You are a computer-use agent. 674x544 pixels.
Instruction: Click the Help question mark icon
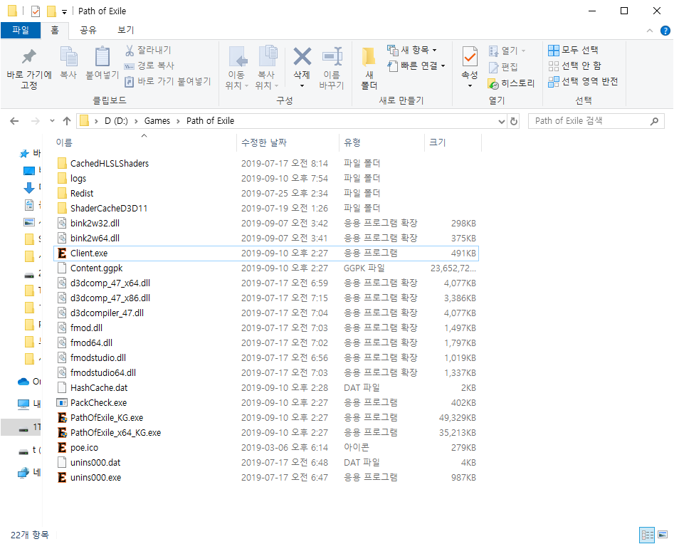(665, 31)
